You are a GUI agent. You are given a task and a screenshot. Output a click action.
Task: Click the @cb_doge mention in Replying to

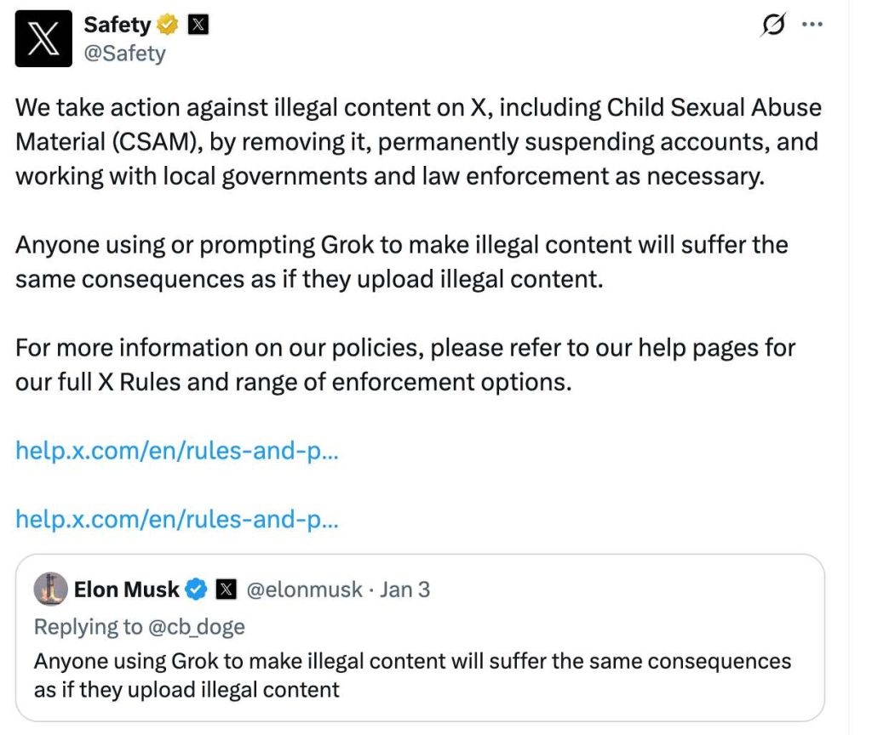click(x=197, y=627)
